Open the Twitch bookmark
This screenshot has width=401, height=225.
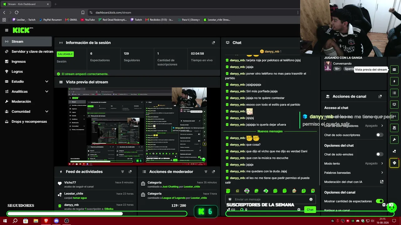pyautogui.click(x=136, y=20)
